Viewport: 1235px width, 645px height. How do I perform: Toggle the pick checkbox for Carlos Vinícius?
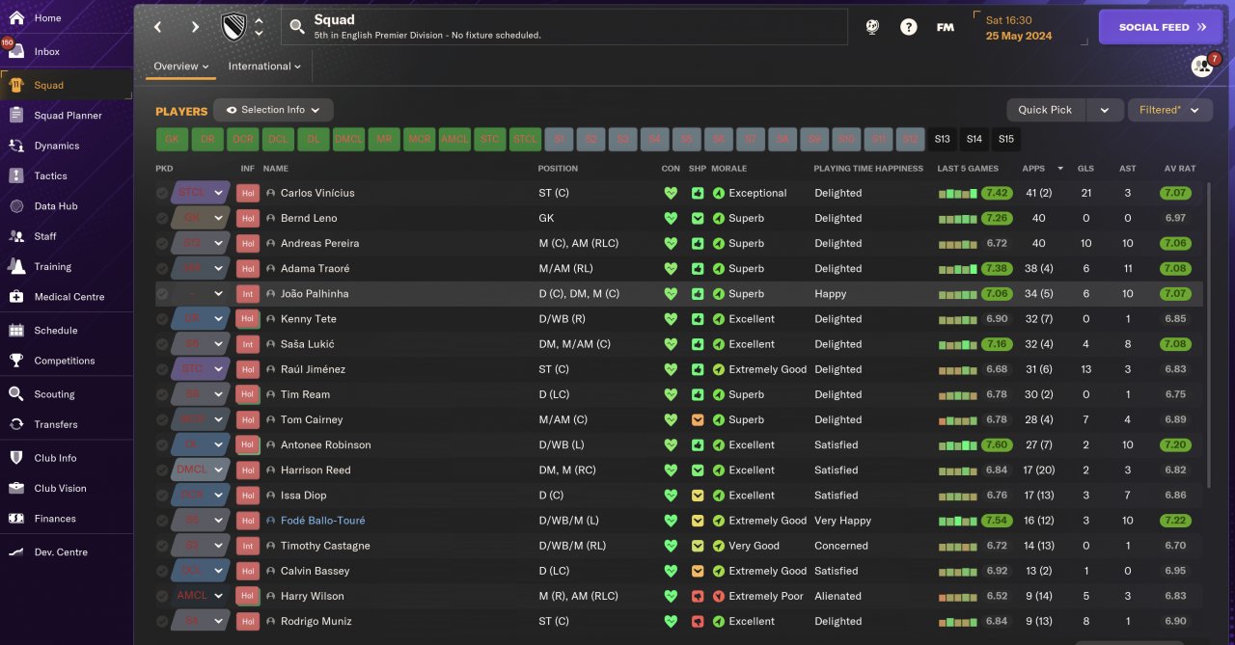(162, 193)
